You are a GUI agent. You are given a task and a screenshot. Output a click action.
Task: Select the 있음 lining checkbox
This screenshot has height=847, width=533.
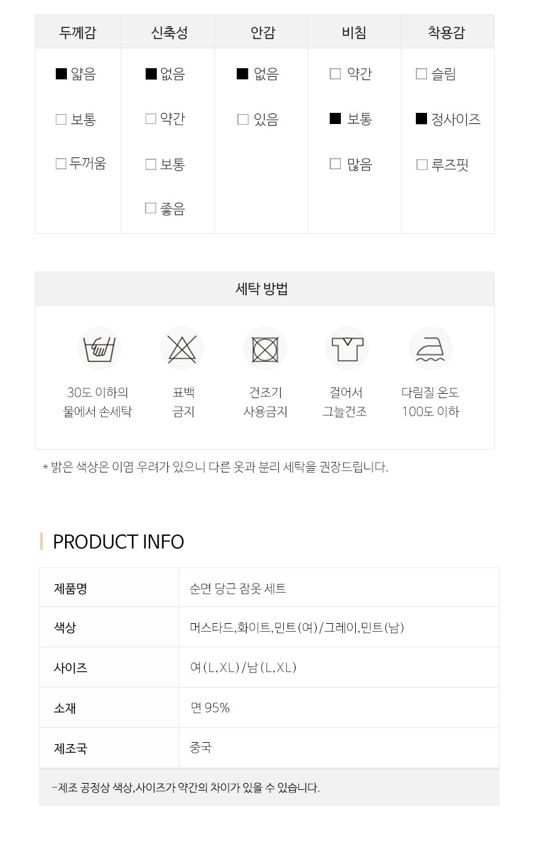pos(243,119)
